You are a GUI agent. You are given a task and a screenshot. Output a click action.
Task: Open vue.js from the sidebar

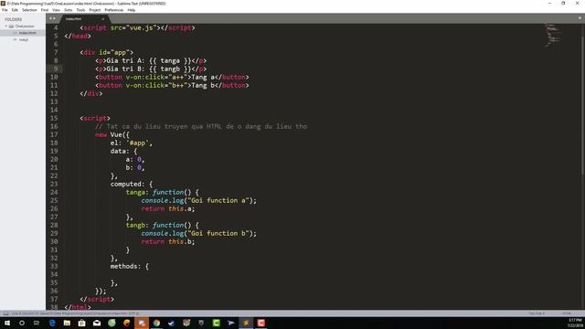(24, 39)
